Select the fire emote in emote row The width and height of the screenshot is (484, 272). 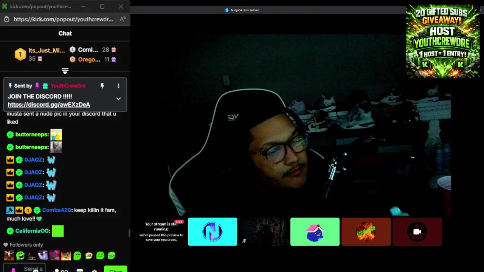click(66, 256)
